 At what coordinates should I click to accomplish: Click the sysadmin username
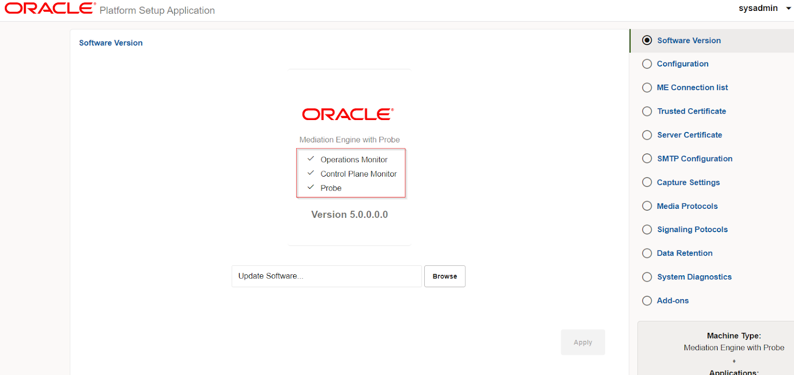click(758, 8)
